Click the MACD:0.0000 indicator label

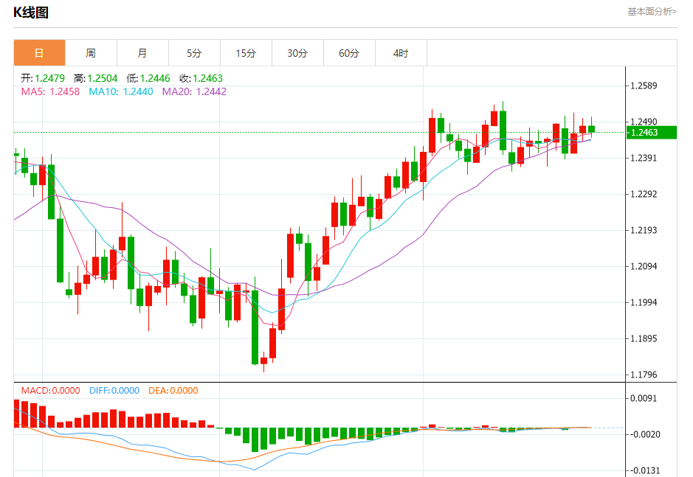click(x=50, y=391)
